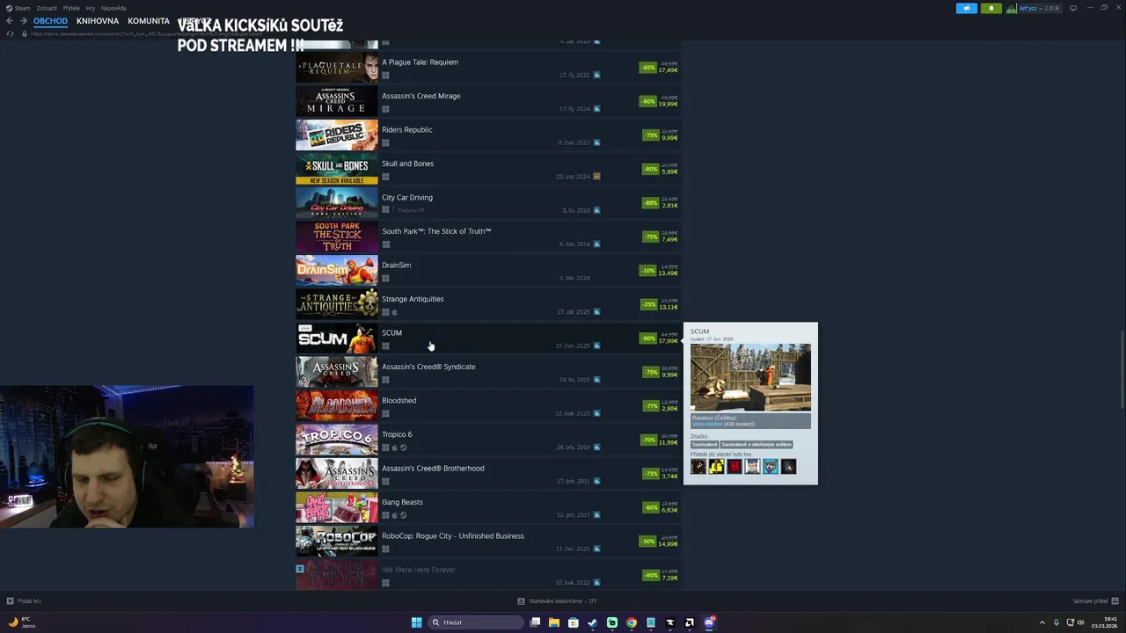Viewport: 1126px width, 633px height.
Task: Open the Riders Republic thumbnail
Action: coord(337,135)
